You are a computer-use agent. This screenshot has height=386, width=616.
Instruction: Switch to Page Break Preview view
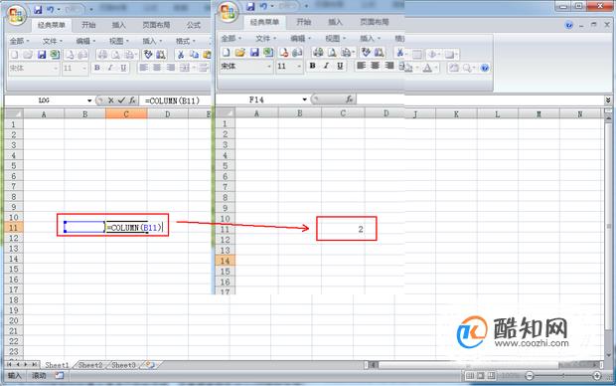click(x=491, y=376)
